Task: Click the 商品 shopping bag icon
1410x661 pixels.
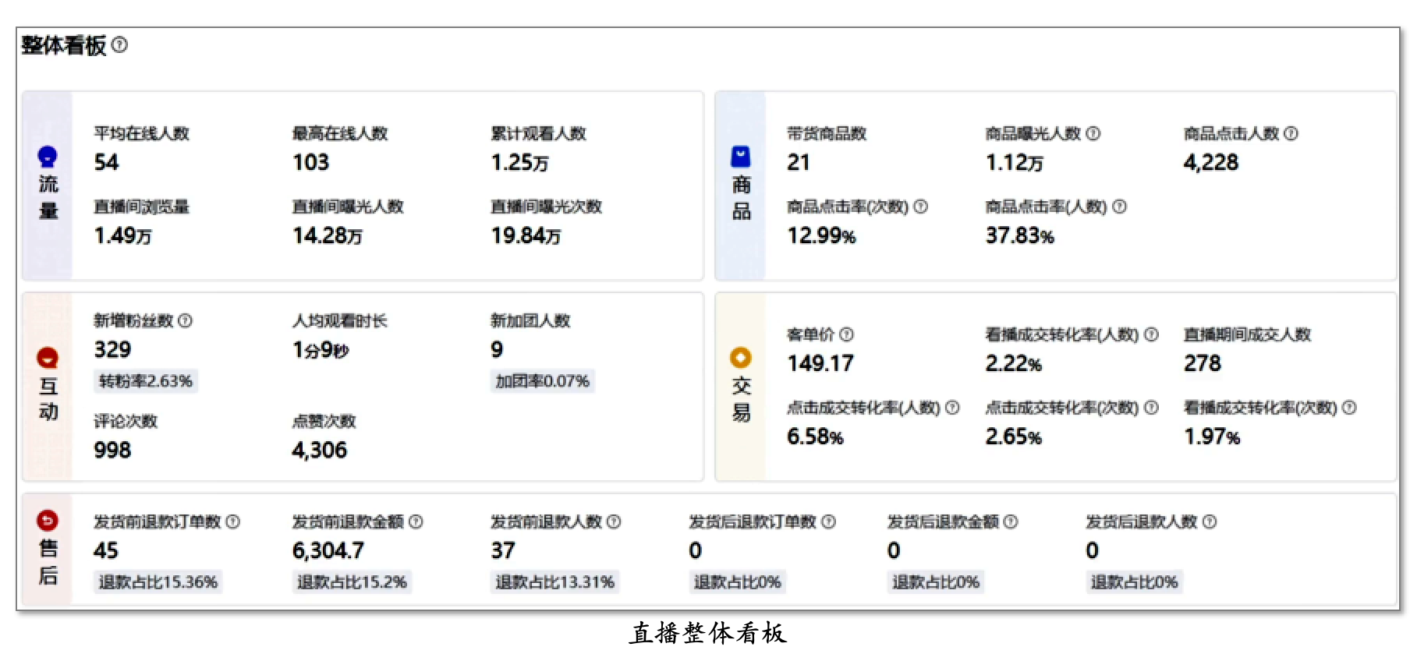Action: [740, 157]
